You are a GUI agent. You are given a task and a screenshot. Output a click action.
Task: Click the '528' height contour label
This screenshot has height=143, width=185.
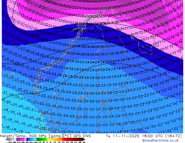pyautogui.click(x=35, y=35)
